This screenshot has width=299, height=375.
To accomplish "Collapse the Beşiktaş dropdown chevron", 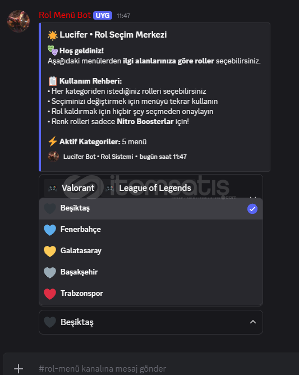I will [x=253, y=322].
